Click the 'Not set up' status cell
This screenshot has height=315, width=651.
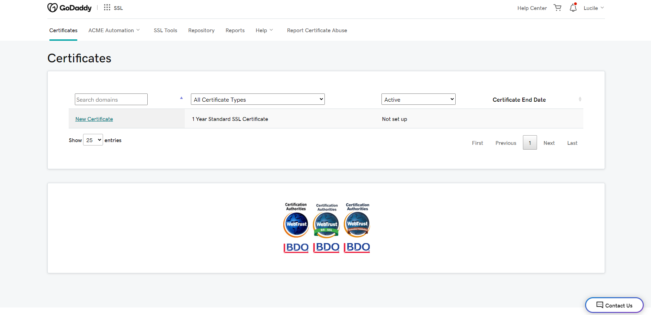click(x=395, y=119)
